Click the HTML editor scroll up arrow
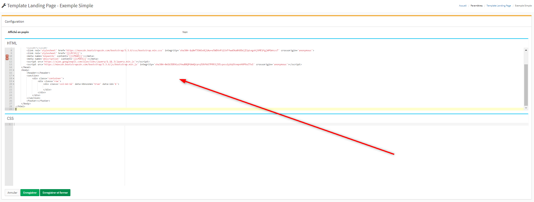The width and height of the screenshot is (534, 202). [526, 50]
